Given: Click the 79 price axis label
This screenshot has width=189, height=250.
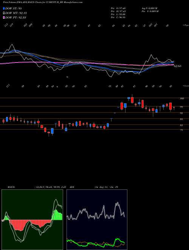Looking at the screenshot, I should coord(181,130).
